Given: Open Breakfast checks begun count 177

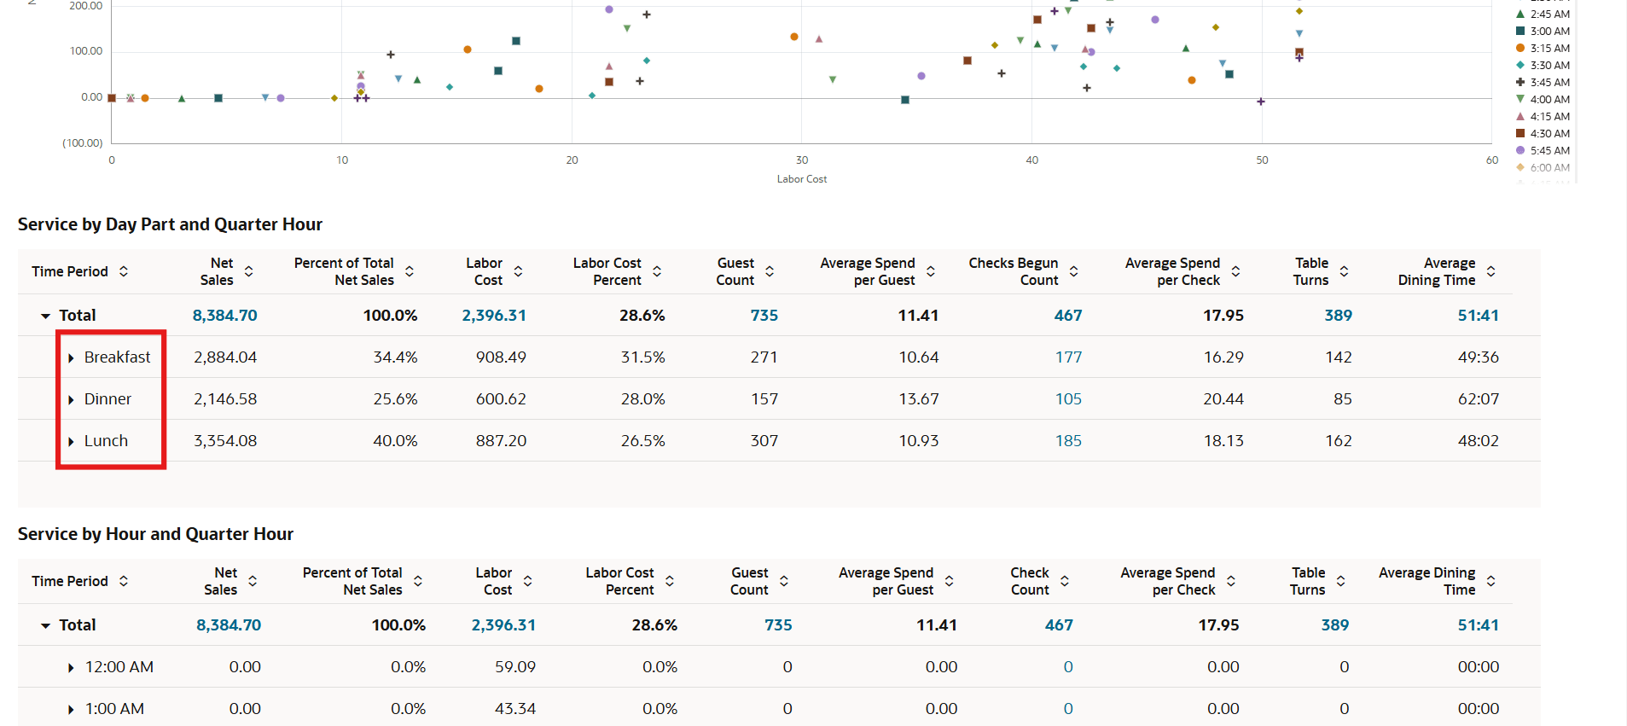Looking at the screenshot, I should pos(1068,357).
